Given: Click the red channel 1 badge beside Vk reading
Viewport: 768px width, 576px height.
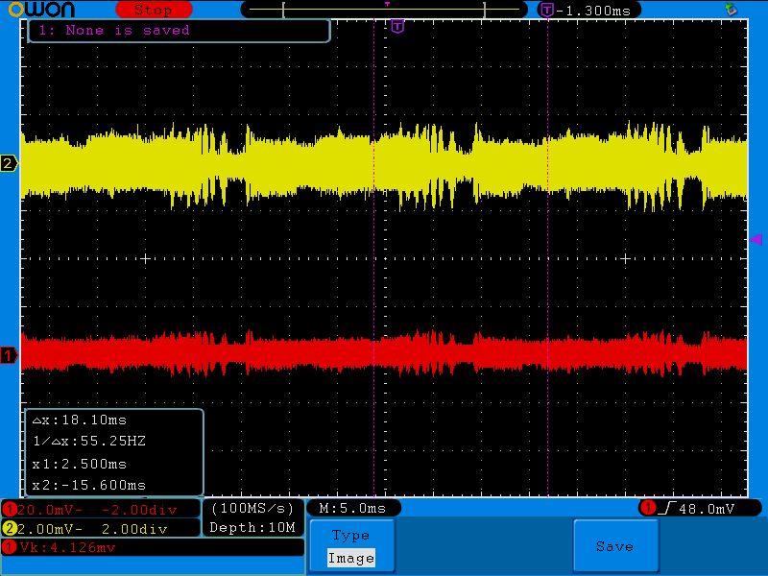Looking at the screenshot, I should click(11, 547).
